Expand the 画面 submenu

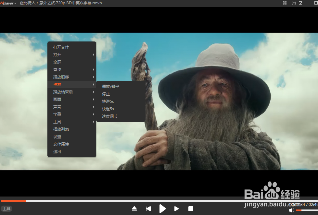pos(71,100)
